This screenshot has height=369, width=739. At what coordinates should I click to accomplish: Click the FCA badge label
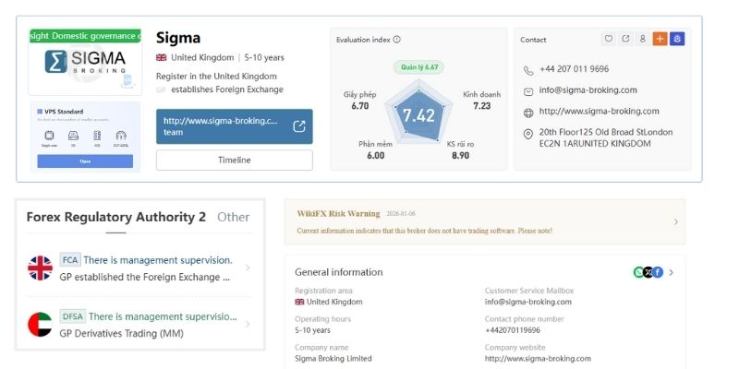(x=70, y=260)
